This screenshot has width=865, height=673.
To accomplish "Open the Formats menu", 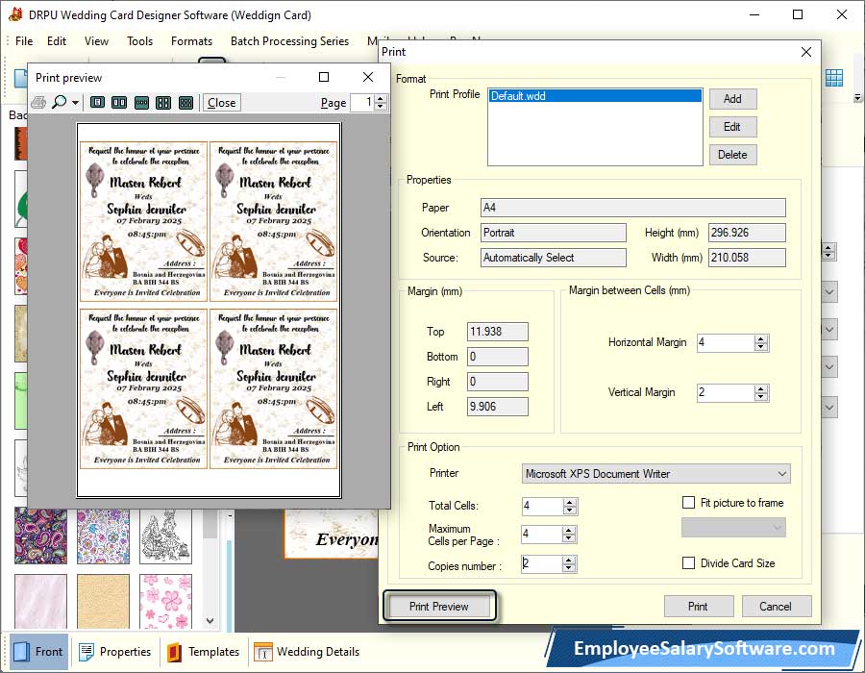I will click(191, 41).
